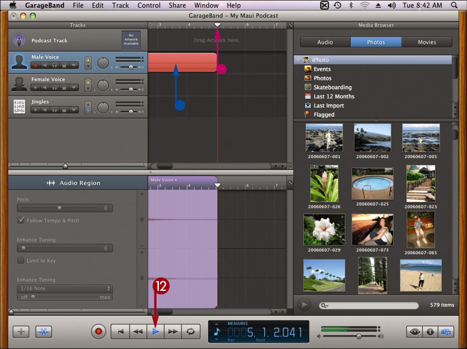Click the Media Browser search field
This screenshot has width=467, height=349.
[369, 305]
